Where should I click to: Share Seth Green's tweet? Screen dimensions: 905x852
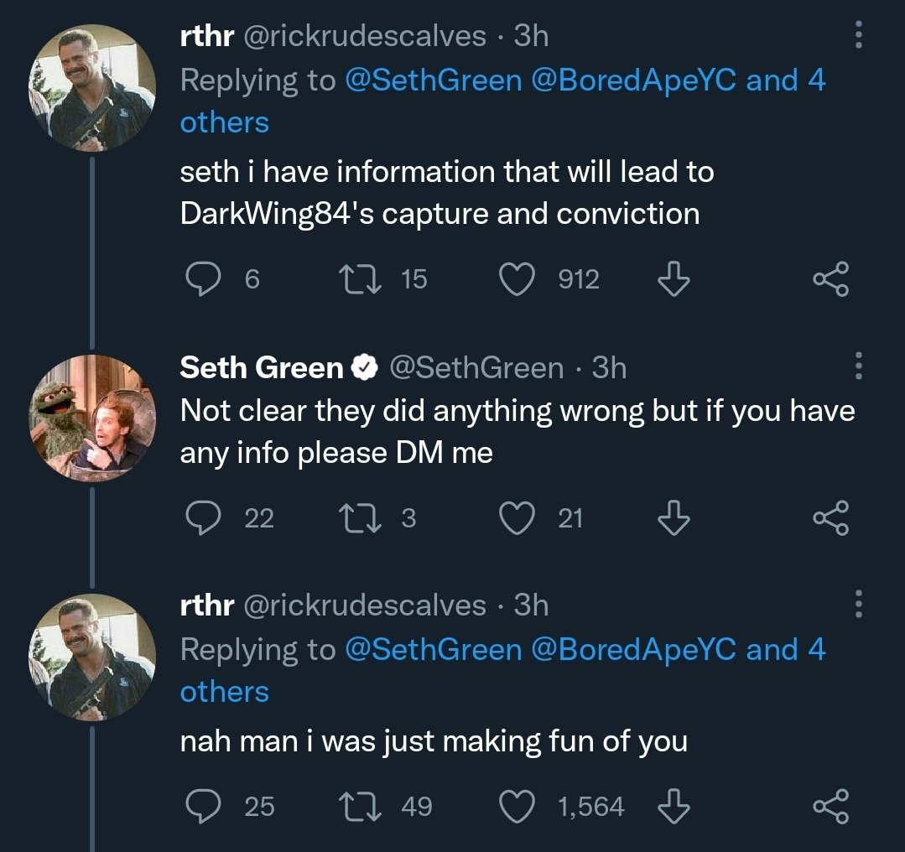[831, 517]
